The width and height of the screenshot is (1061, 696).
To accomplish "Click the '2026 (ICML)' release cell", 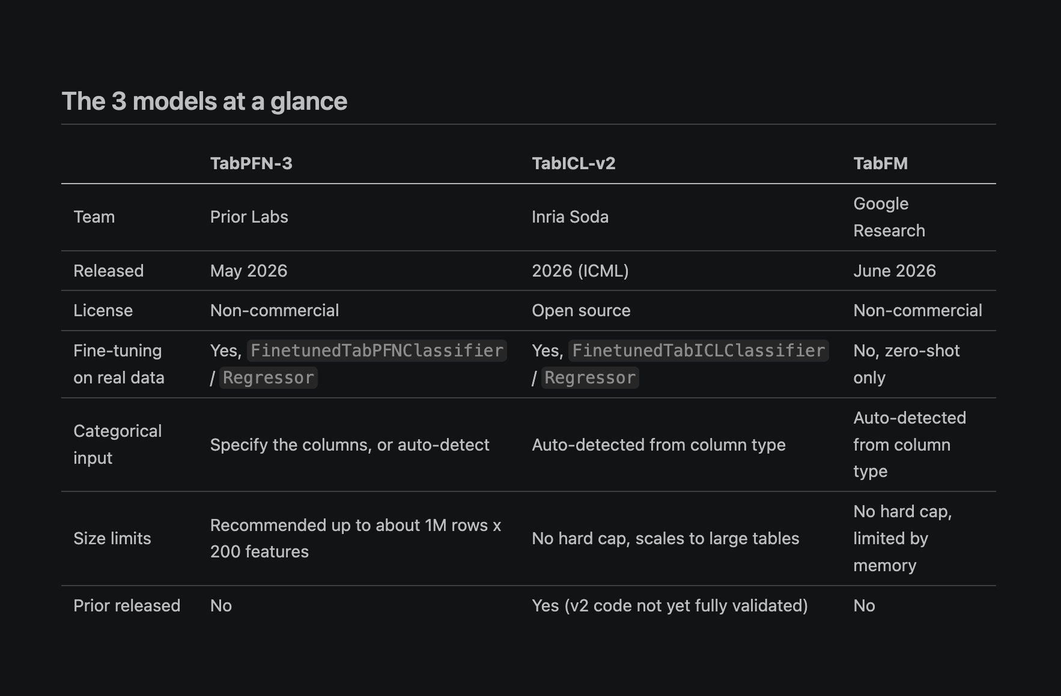I will (580, 271).
